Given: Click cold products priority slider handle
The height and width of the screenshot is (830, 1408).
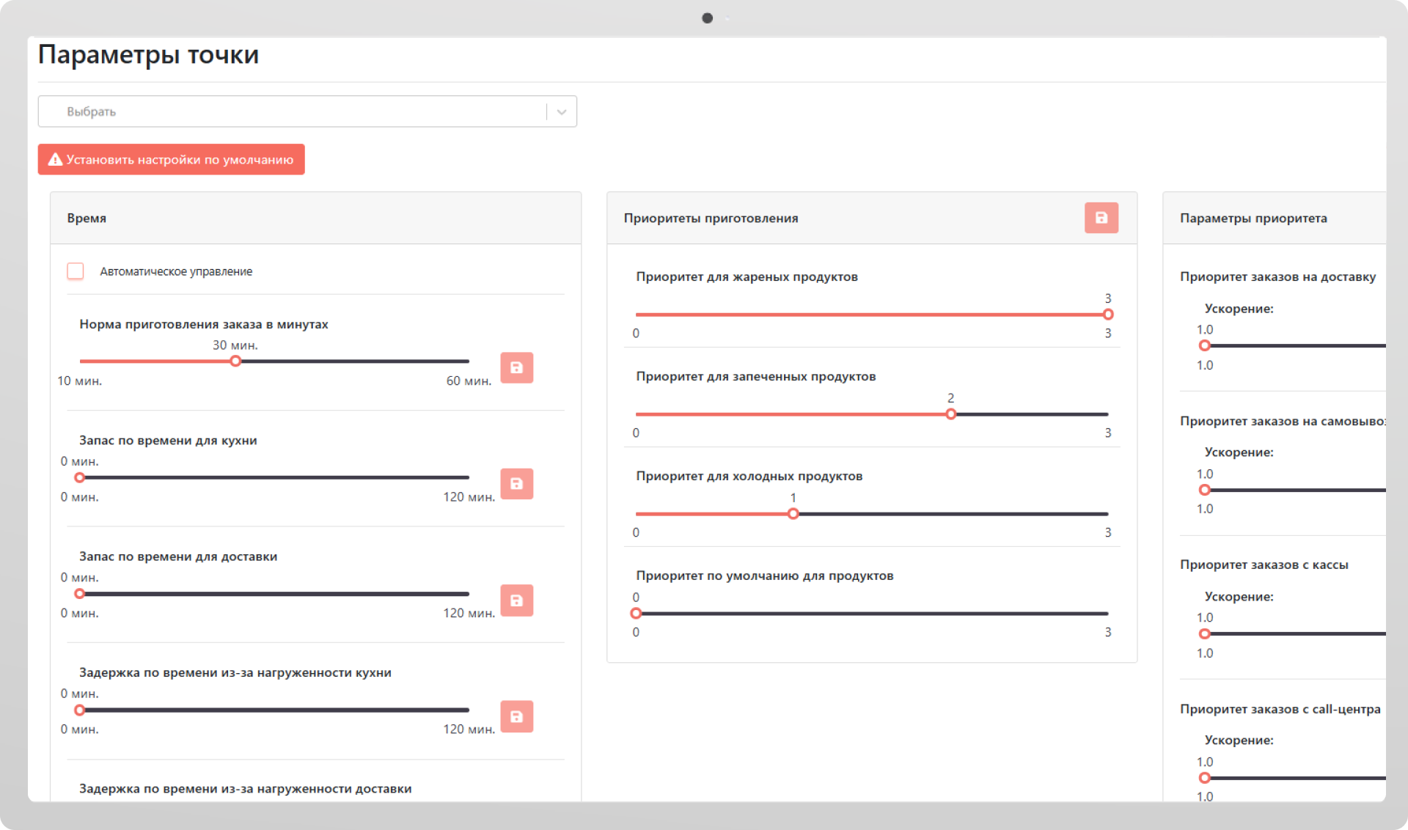Looking at the screenshot, I should (x=793, y=514).
